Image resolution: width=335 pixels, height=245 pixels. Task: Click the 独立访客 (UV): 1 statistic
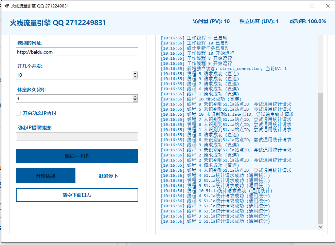pos(259,21)
